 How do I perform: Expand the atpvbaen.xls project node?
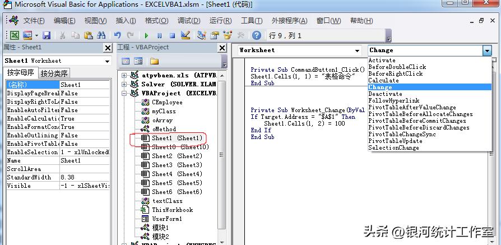pyautogui.click(x=124, y=76)
